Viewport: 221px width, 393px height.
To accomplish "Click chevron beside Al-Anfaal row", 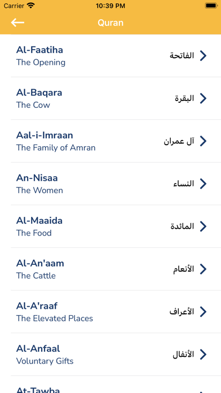I will coord(203,354).
